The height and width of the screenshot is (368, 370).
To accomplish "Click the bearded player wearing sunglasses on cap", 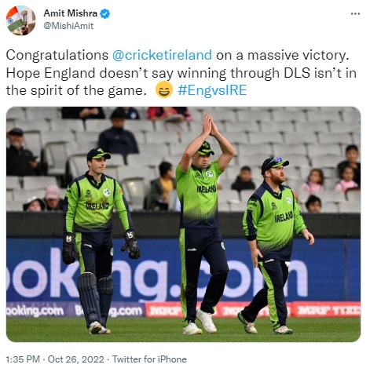I will click(275, 243).
